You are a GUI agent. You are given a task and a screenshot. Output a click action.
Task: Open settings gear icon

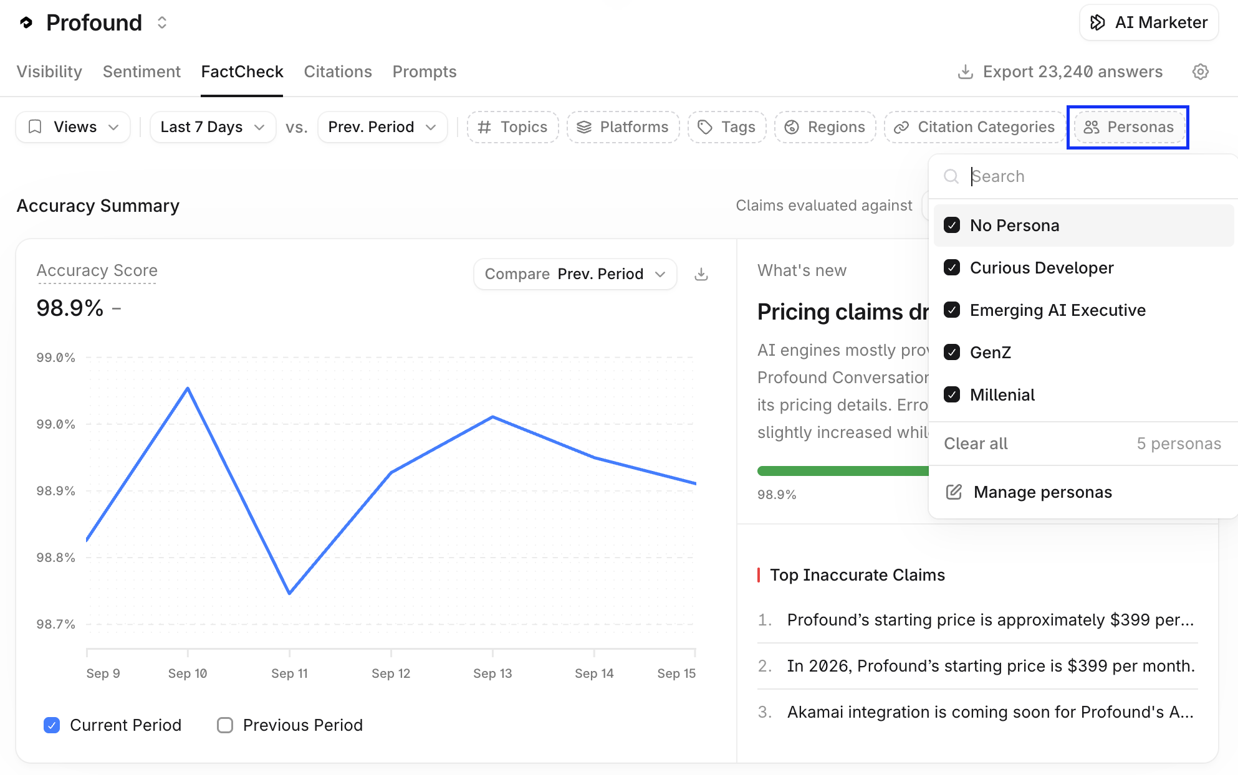[1200, 72]
